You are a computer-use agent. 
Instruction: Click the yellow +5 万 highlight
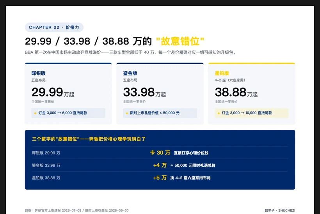click(x=160, y=178)
